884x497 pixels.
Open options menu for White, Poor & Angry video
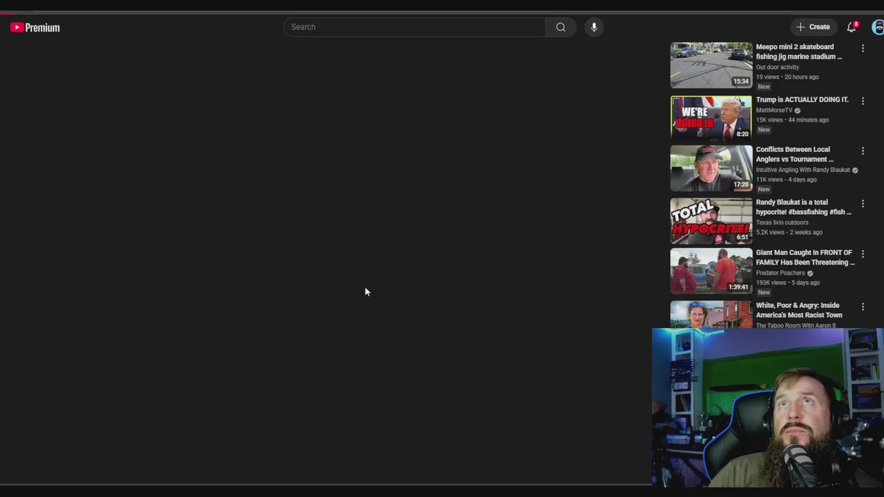tap(863, 306)
